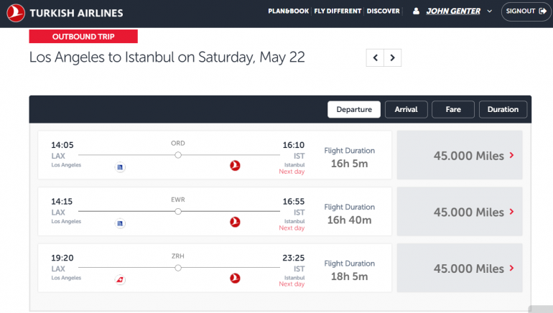Click the United icon on the ORD flight
The width and height of the screenshot is (553, 313).
tap(120, 167)
